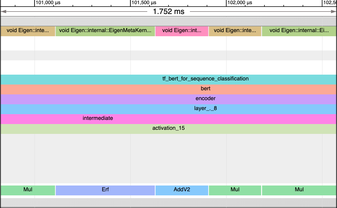
Task: Select the last Mul op slice at right end
Action: pyautogui.click(x=299, y=190)
